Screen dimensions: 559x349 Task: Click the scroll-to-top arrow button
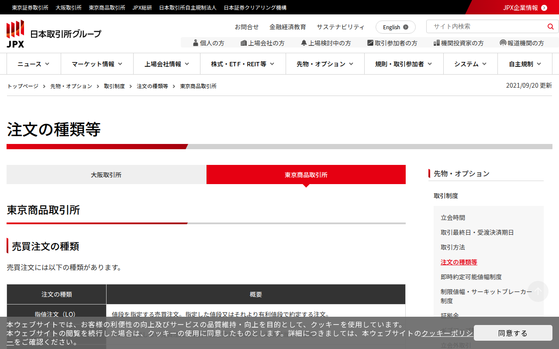(x=538, y=291)
